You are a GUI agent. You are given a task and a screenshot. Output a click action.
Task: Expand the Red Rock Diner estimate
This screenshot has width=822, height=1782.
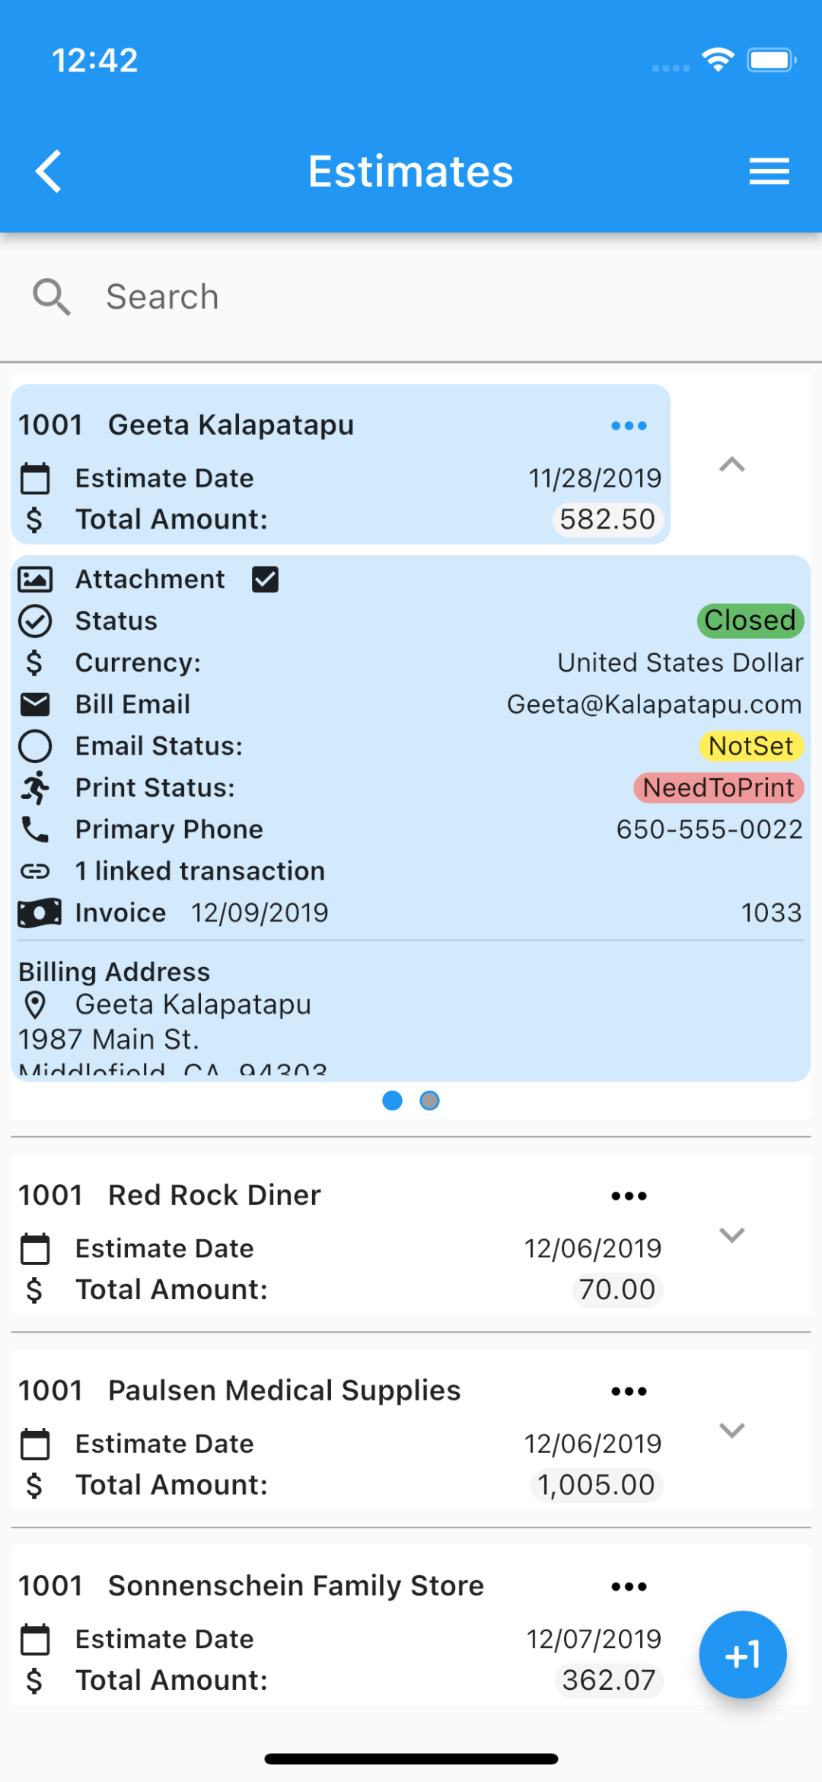point(731,1235)
